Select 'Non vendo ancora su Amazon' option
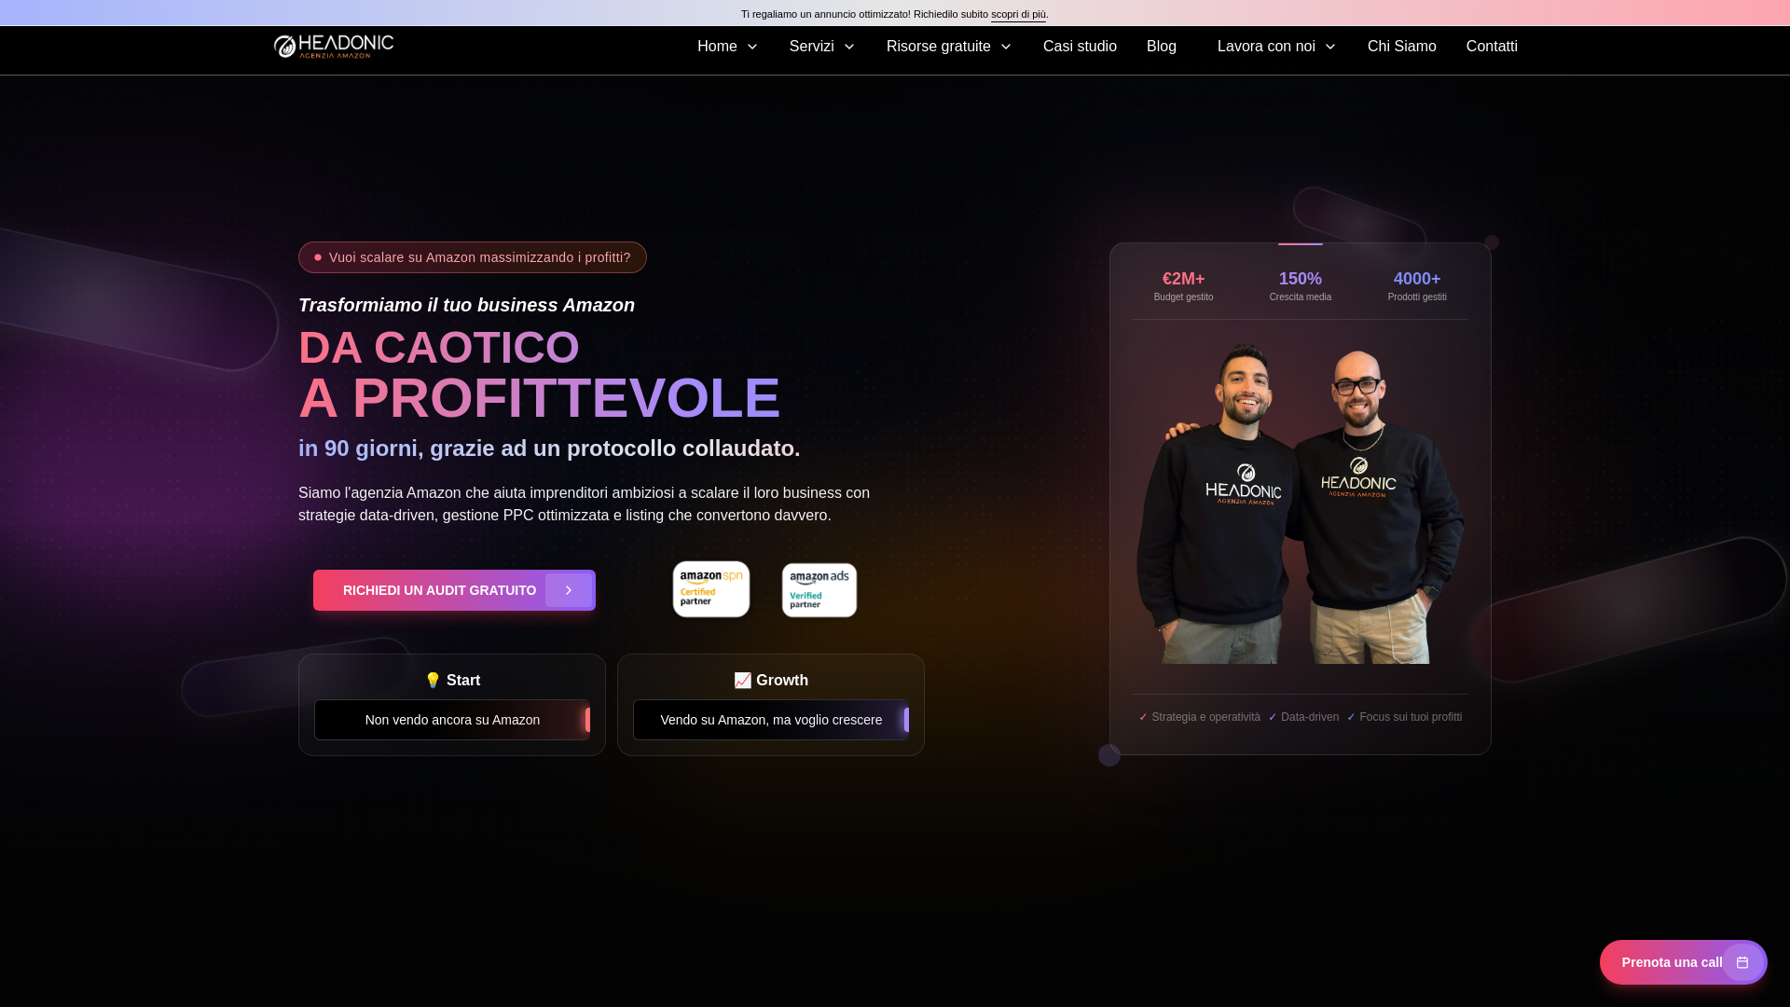Viewport: 1790px width, 1007px height. (452, 720)
